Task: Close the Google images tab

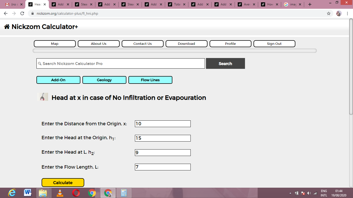Action: [300, 4]
